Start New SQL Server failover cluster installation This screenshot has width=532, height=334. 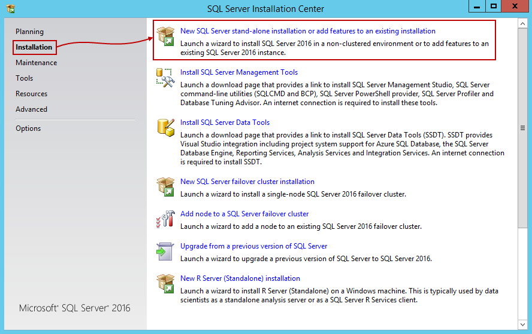[x=247, y=182]
